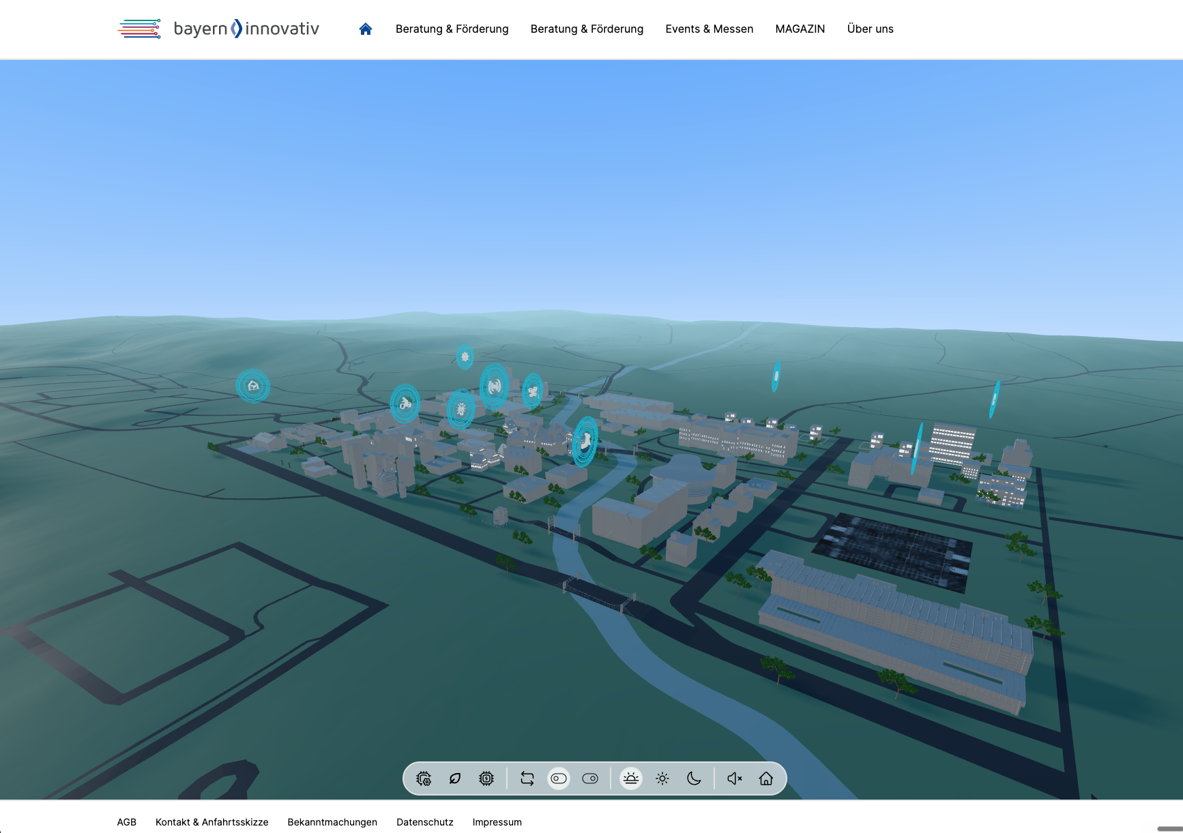
Task: Set scene lighting to sunrise mode
Action: coord(631,778)
